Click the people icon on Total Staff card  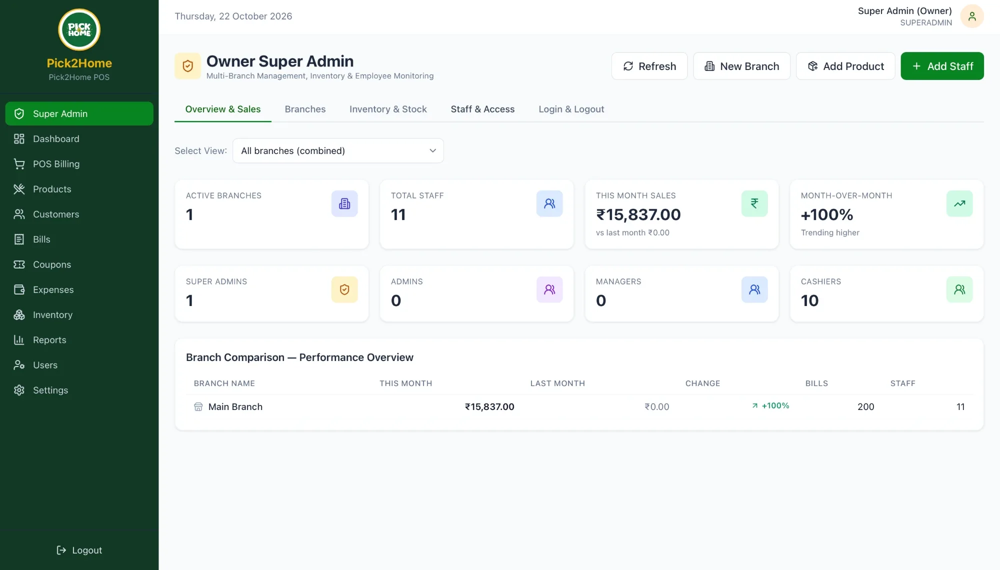tap(549, 203)
